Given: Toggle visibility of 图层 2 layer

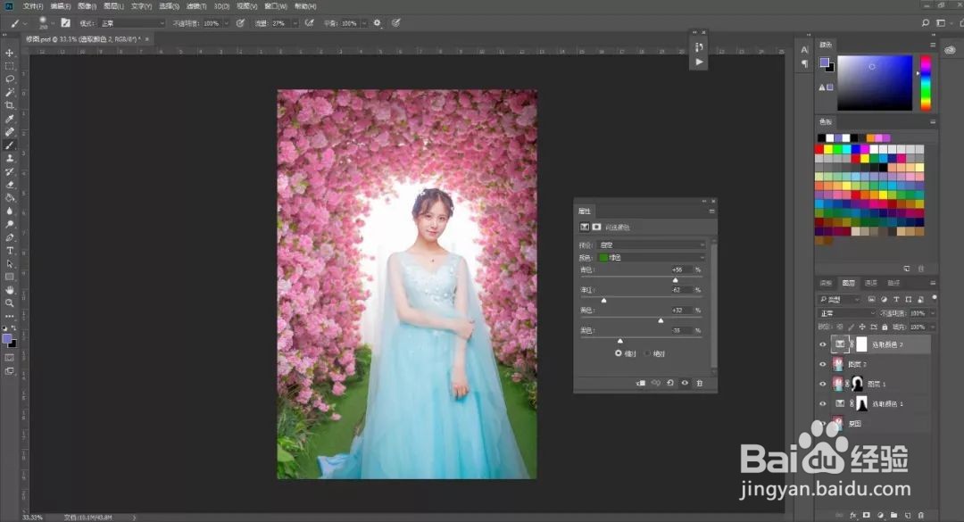Looking at the screenshot, I should pos(821,363).
